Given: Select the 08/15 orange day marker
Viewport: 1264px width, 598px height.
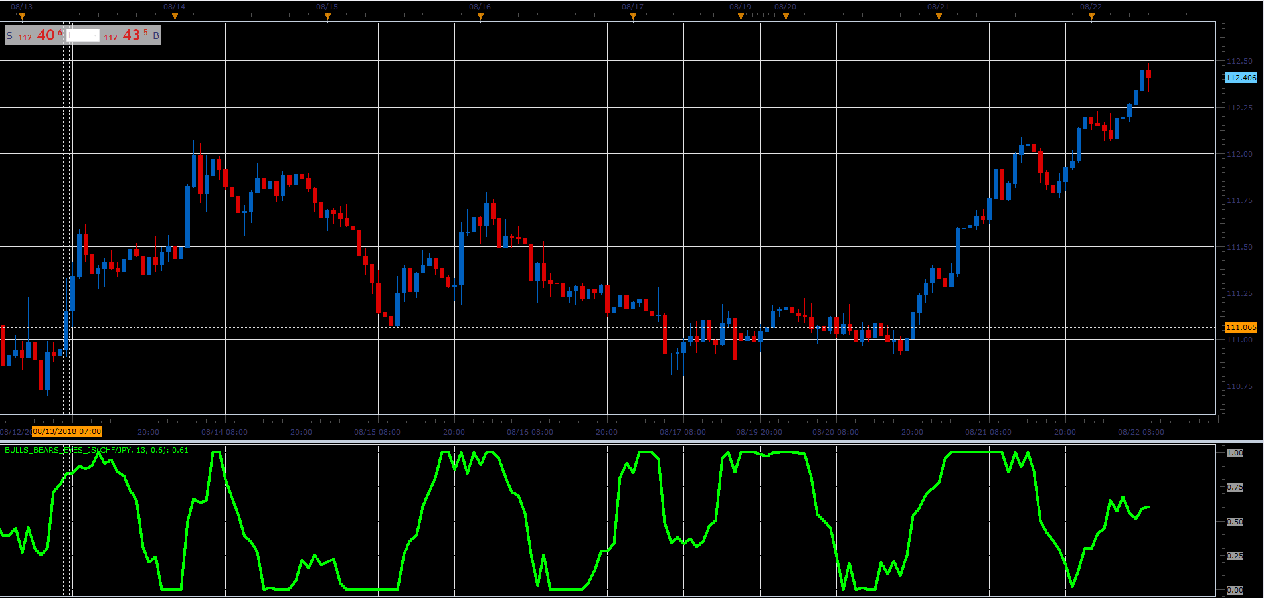Looking at the screenshot, I should pyautogui.click(x=327, y=17).
